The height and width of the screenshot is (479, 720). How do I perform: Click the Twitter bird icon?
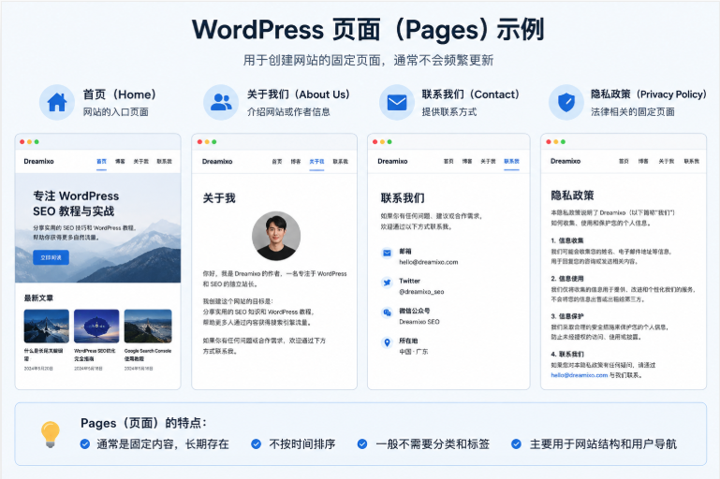click(x=387, y=283)
